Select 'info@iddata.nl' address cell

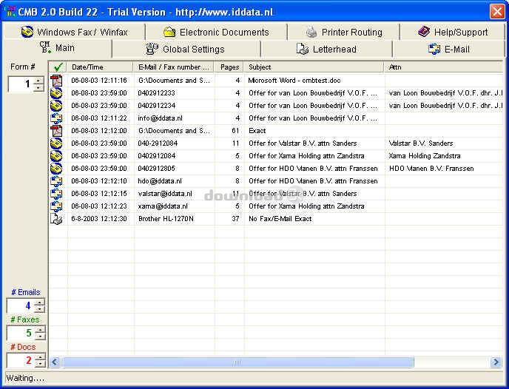[x=160, y=118]
